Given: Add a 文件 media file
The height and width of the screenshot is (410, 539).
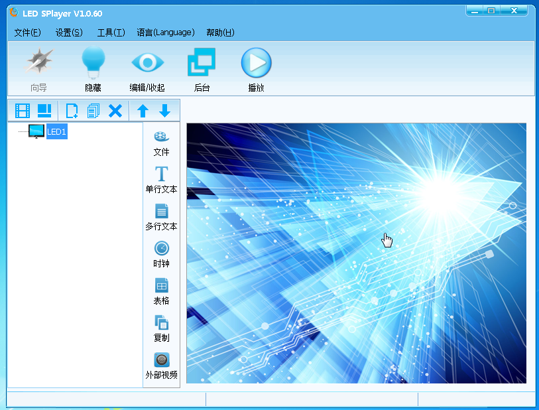Looking at the screenshot, I should click(x=161, y=143).
